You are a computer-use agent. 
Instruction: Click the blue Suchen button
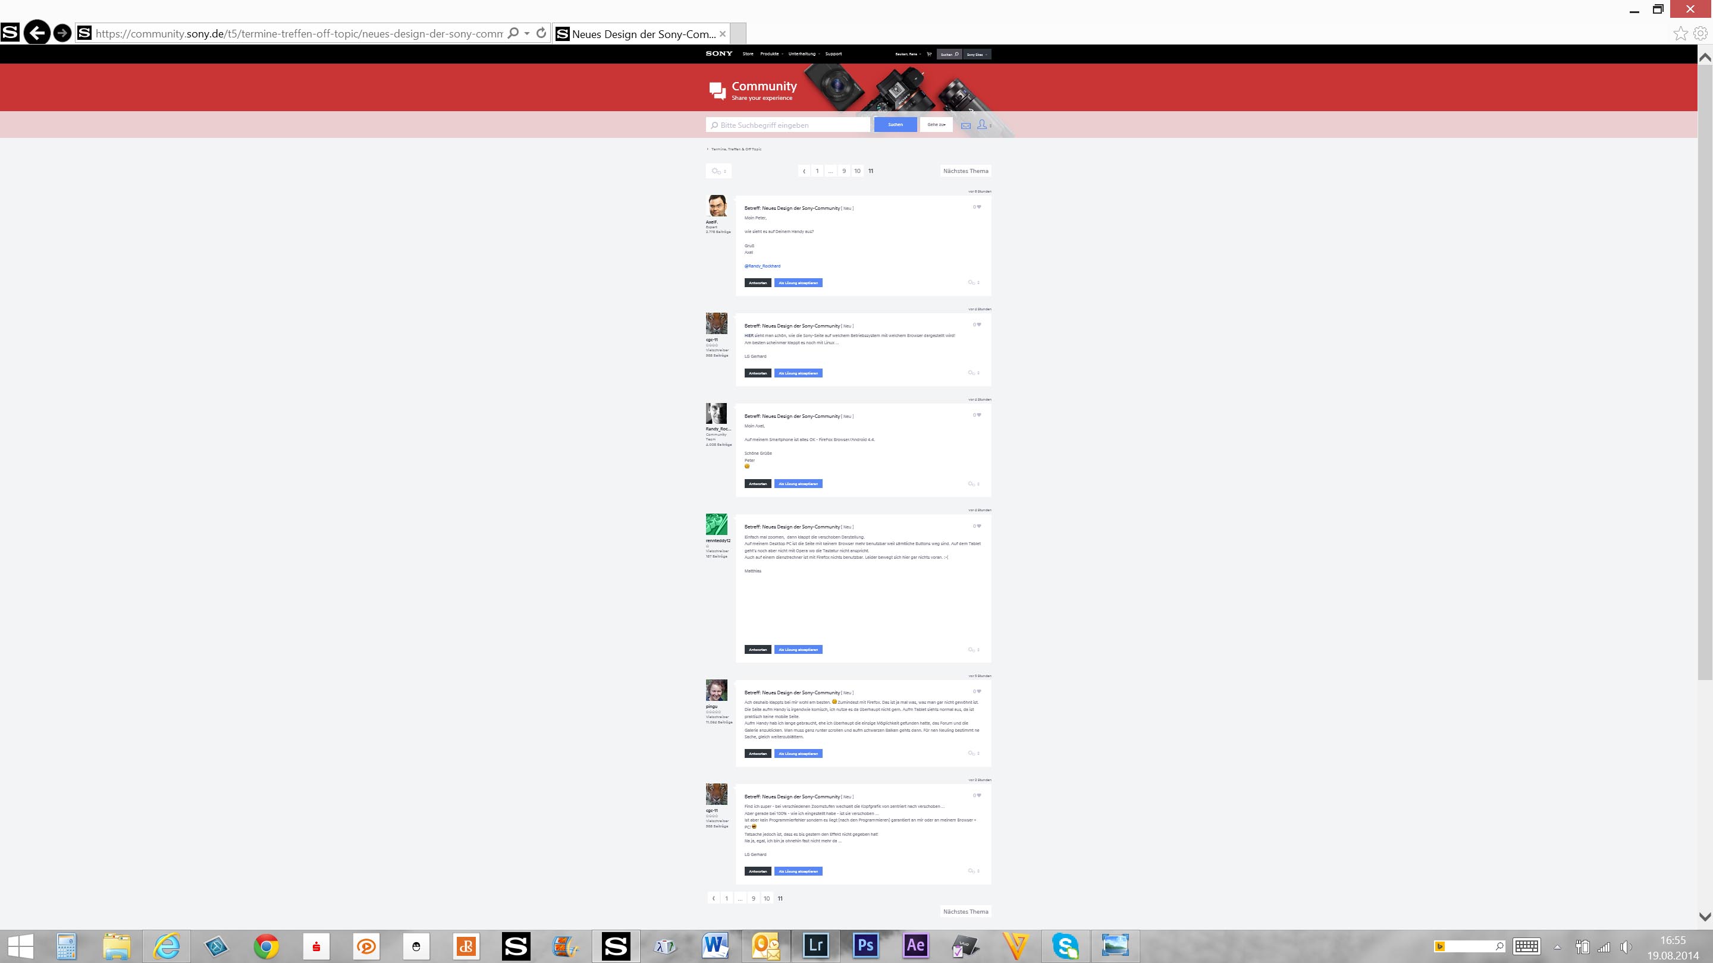click(x=895, y=124)
